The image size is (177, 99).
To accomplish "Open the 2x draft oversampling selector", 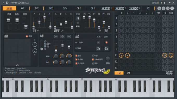I will [99, 49].
